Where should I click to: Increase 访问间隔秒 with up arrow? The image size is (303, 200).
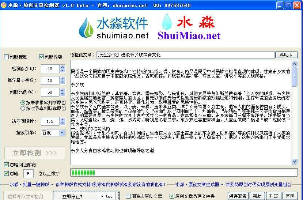click(x=62, y=120)
